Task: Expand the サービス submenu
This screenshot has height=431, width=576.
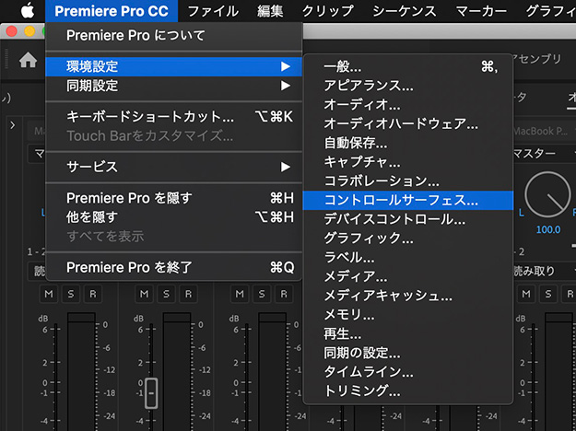Action: (175, 167)
